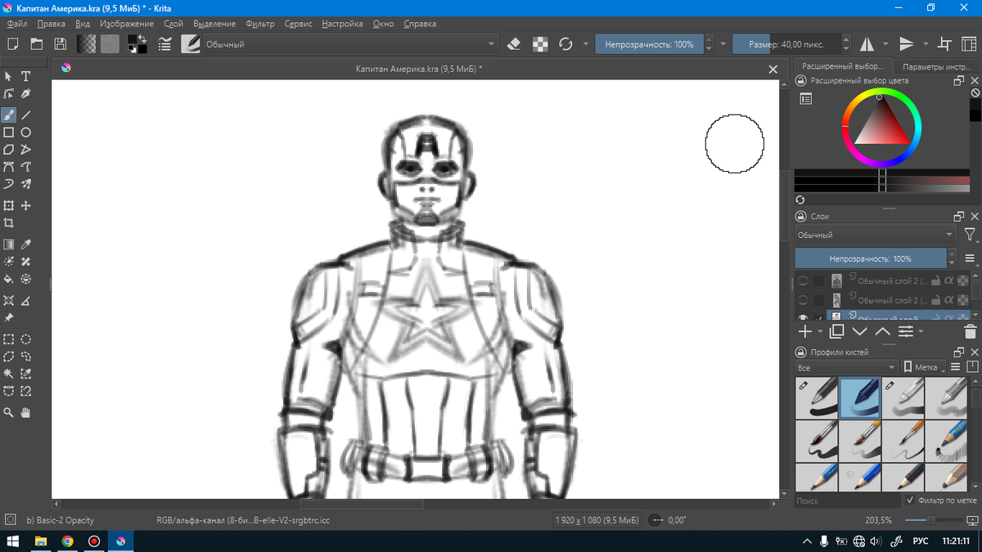
Task: Toggle eraser mode in toolbar
Action: click(514, 44)
